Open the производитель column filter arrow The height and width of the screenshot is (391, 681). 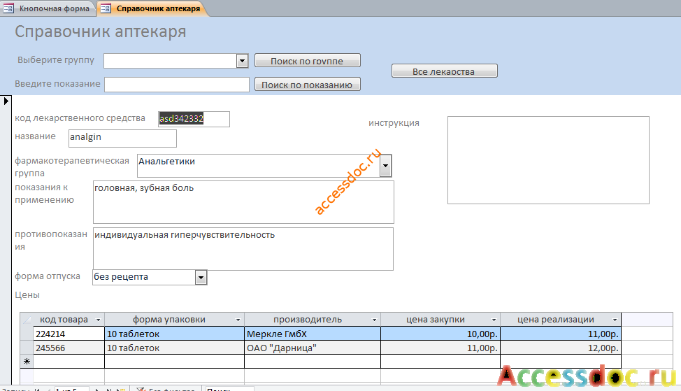(374, 320)
